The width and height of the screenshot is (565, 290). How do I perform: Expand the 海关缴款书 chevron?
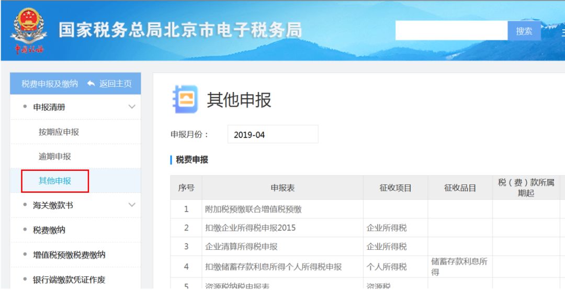[132, 205]
